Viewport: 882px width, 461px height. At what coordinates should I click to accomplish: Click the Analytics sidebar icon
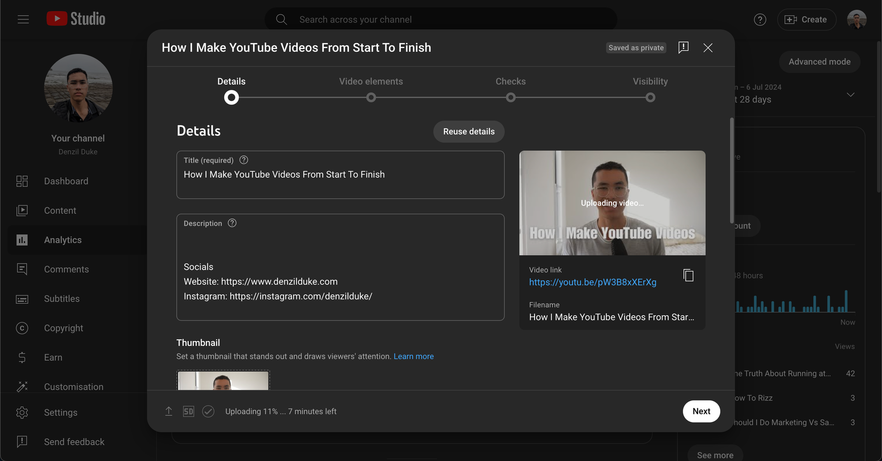[x=22, y=240]
